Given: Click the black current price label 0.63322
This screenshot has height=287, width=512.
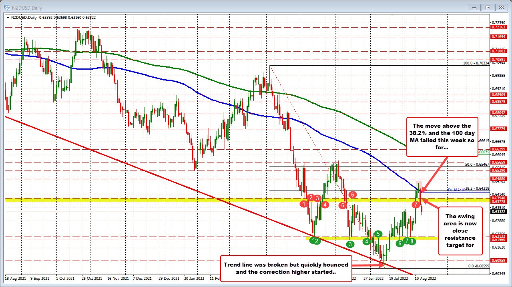Looking at the screenshot, I should click(x=498, y=211).
